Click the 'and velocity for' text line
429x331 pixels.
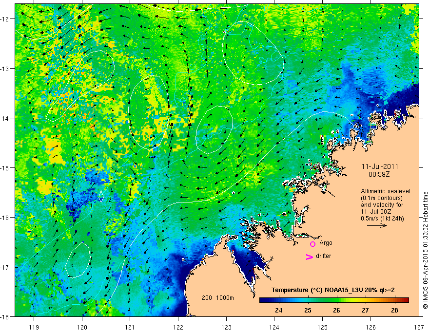pos(382,205)
